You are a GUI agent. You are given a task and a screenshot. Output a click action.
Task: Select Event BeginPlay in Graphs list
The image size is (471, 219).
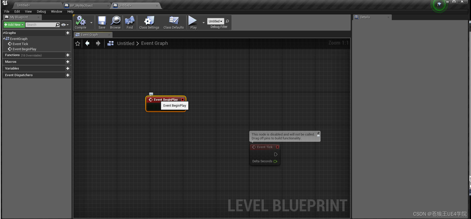[x=24, y=49]
